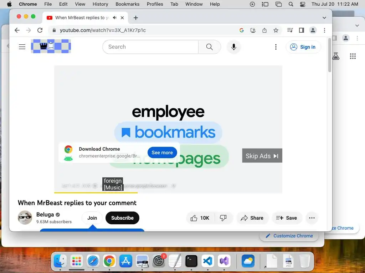Click the Labs flask icon in background window
Screen dimensions: 365x273
click(x=336, y=56)
